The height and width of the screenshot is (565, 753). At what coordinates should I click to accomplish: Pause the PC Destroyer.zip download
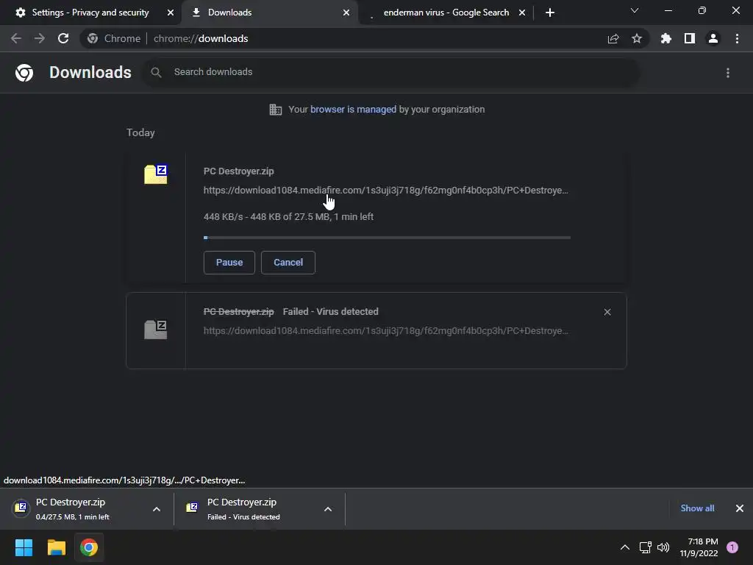coord(229,263)
